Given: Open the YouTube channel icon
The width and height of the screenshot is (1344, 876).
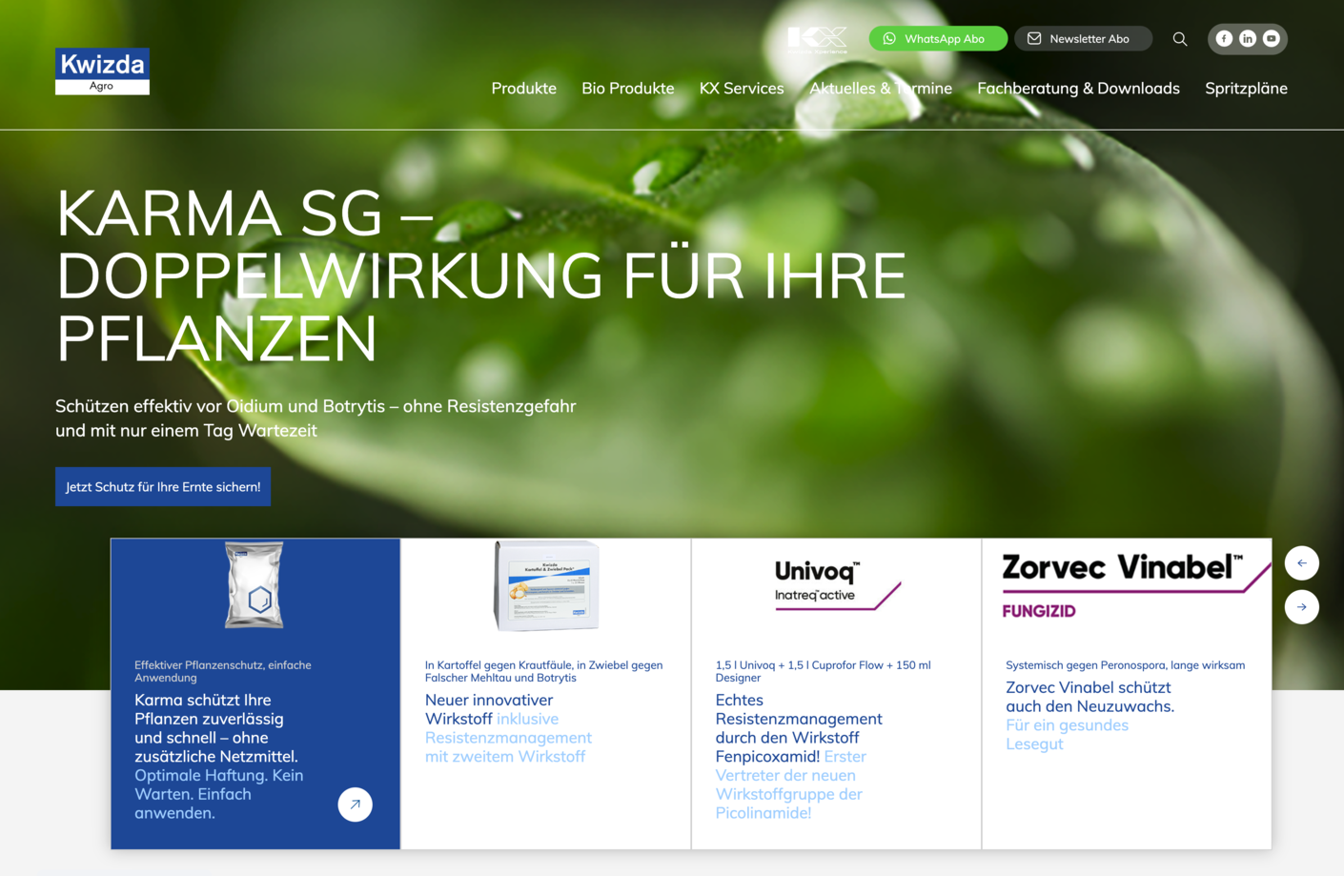Looking at the screenshot, I should [1272, 39].
